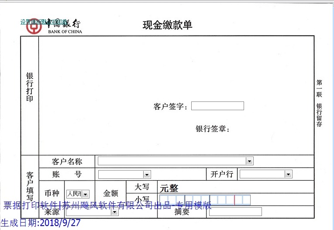Click inside the 账号 combo box field
This screenshot has width=334, height=230.
121,174
